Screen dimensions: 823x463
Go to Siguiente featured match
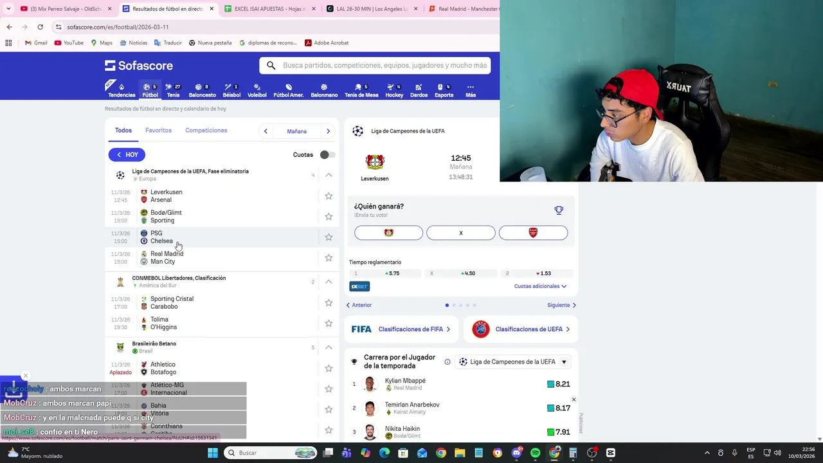[x=562, y=305]
